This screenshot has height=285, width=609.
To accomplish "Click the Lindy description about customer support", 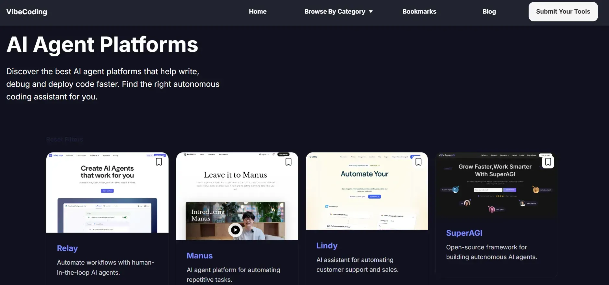I will click(357, 265).
